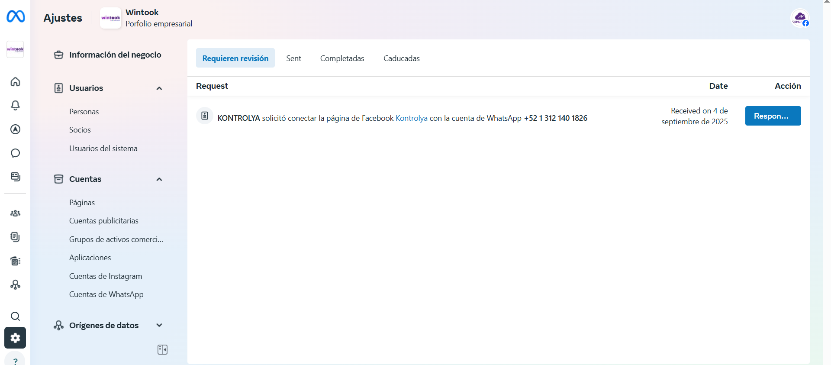
Task: Click the Meta logo icon
Action: tap(16, 16)
